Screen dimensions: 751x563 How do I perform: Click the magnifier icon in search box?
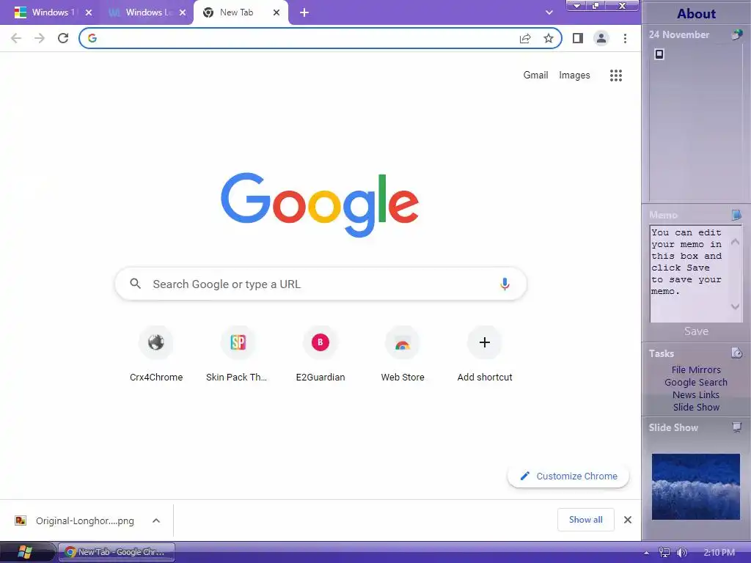[136, 284]
